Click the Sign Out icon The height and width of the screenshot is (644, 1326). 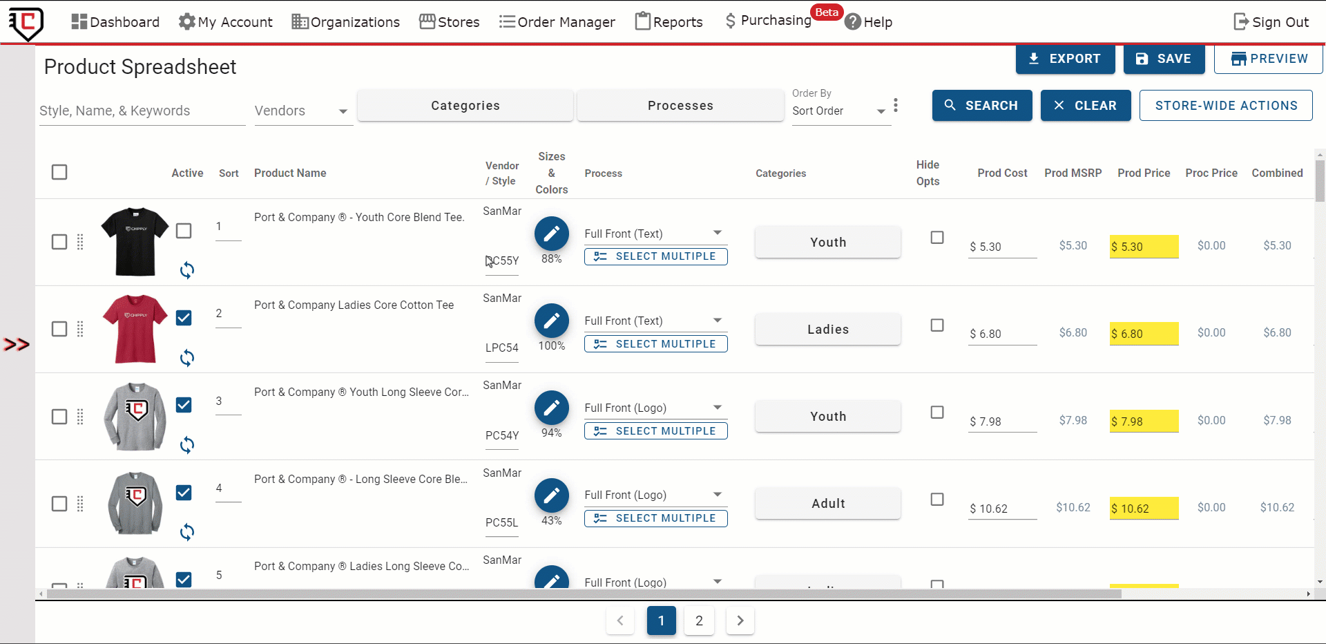[x=1241, y=22]
